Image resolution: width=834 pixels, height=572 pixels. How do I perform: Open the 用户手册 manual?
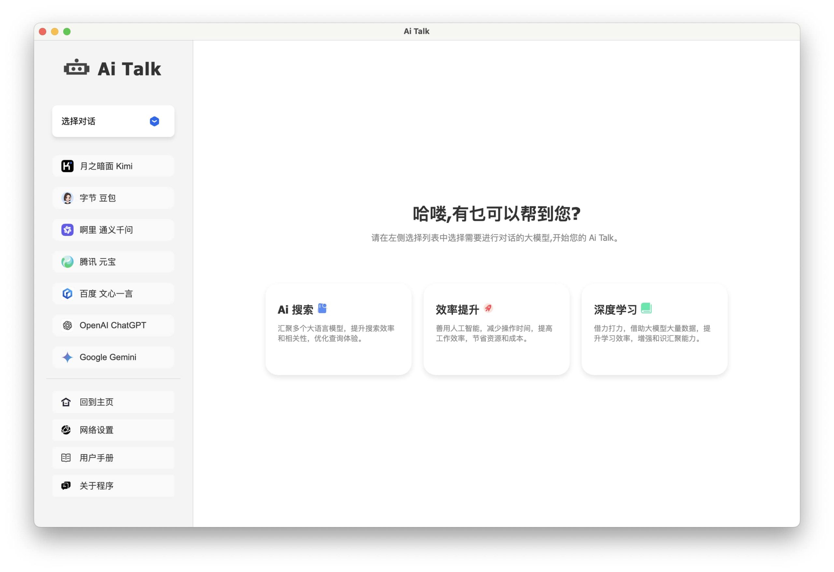[x=113, y=458]
